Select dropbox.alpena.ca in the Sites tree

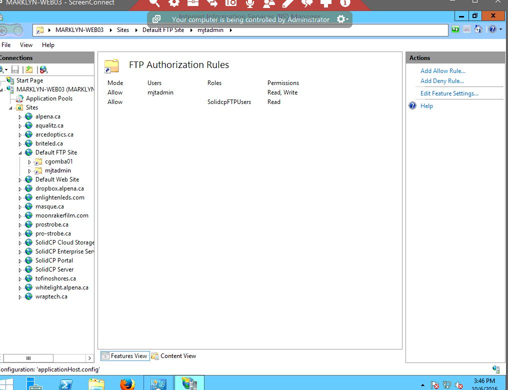59,188
